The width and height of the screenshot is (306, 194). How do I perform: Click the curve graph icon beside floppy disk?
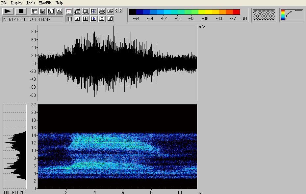click(x=51, y=11)
